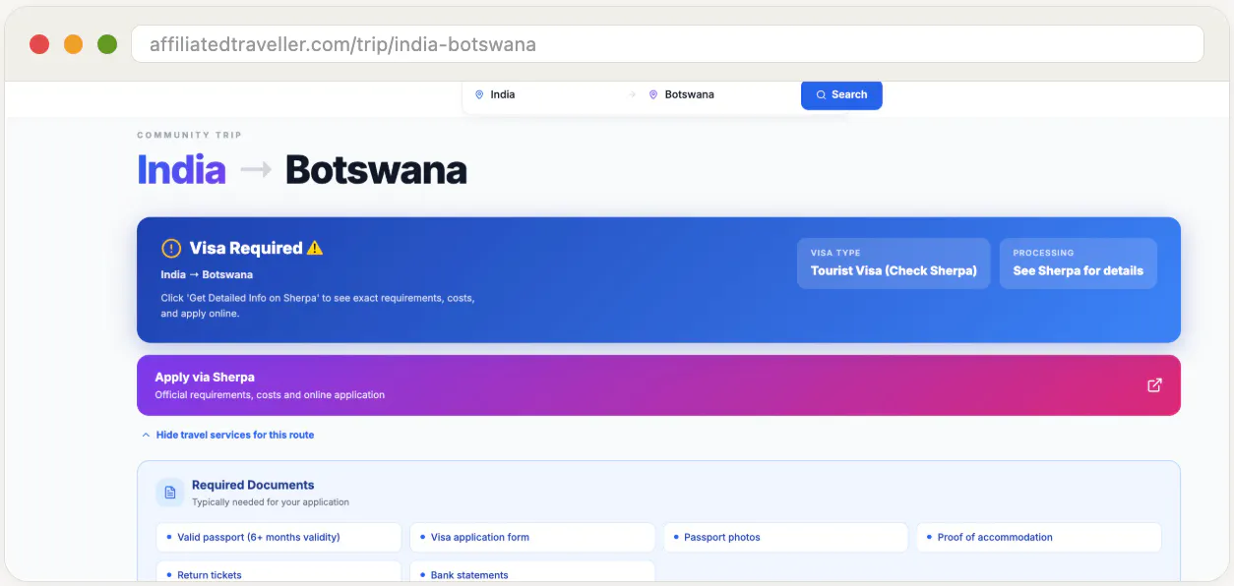Click the Botswana destination field
This screenshot has width=1234, height=586.
[x=718, y=95]
